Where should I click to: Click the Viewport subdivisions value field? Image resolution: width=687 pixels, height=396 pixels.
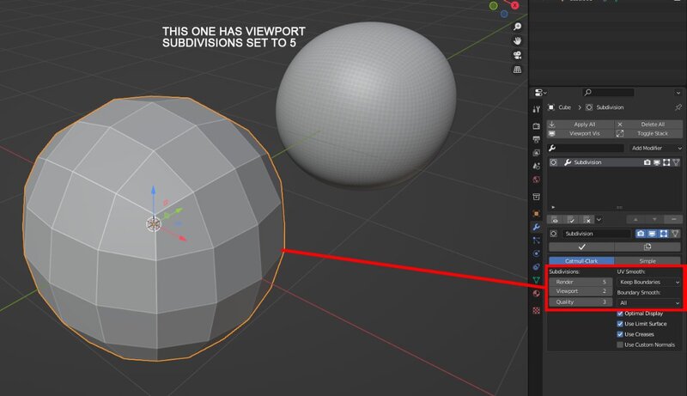coord(581,291)
